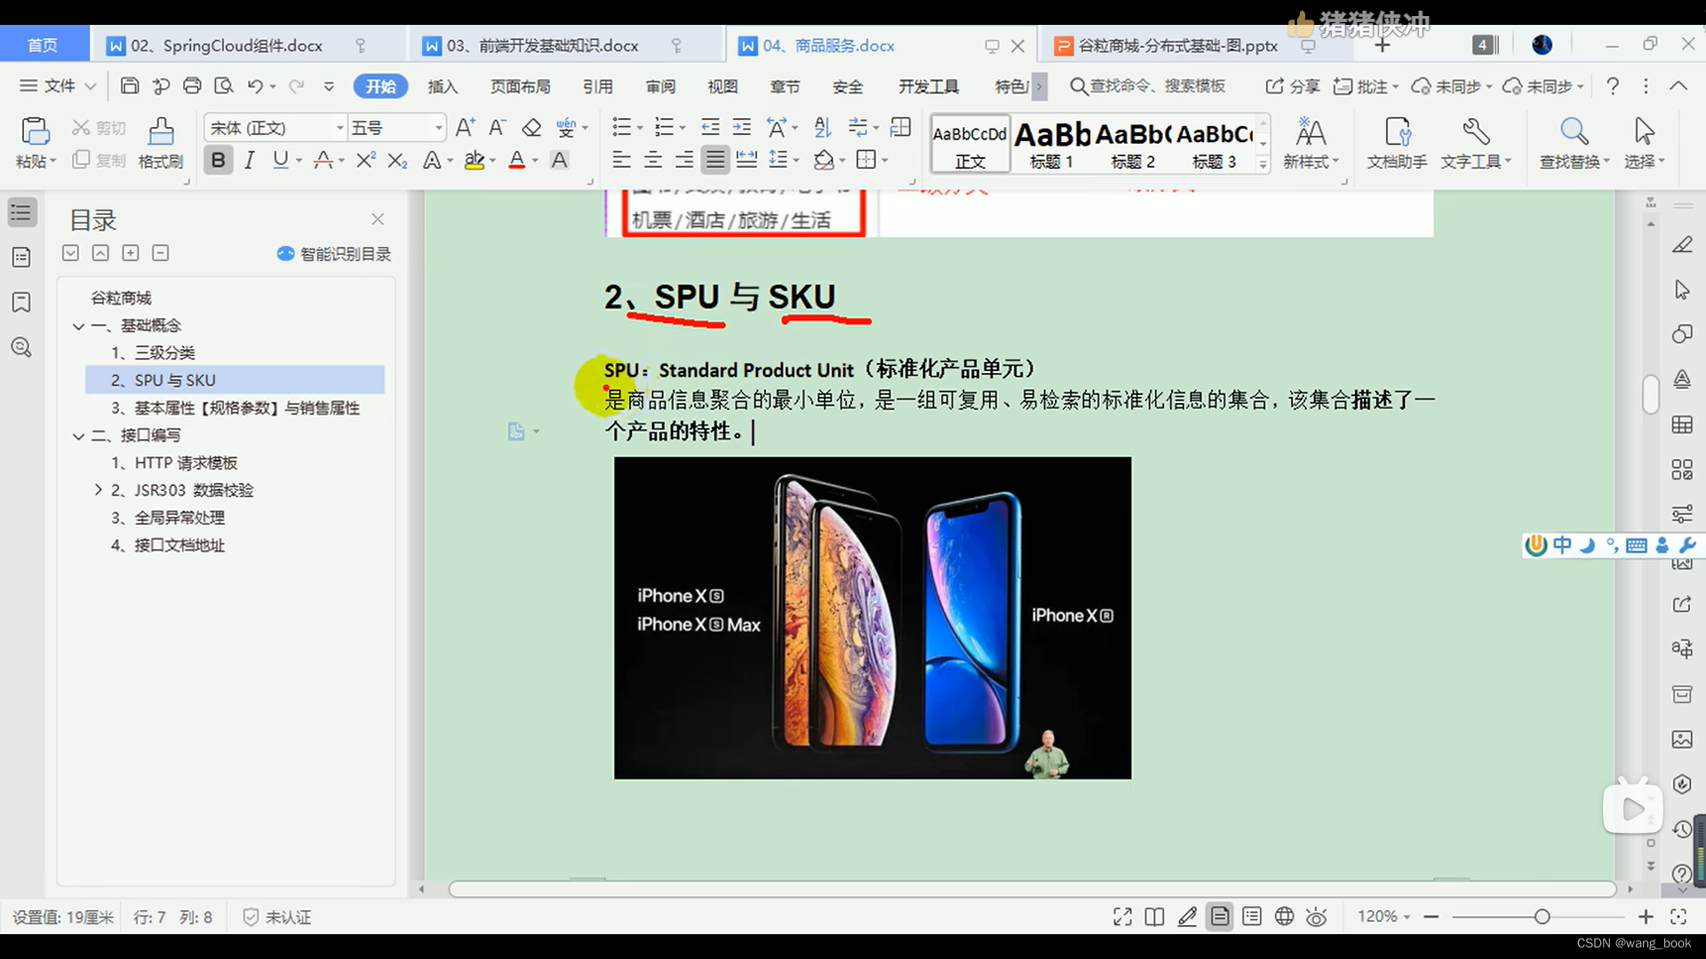Switch to the 页面布局 ribbon tab
The image size is (1706, 959).
click(x=521, y=86)
